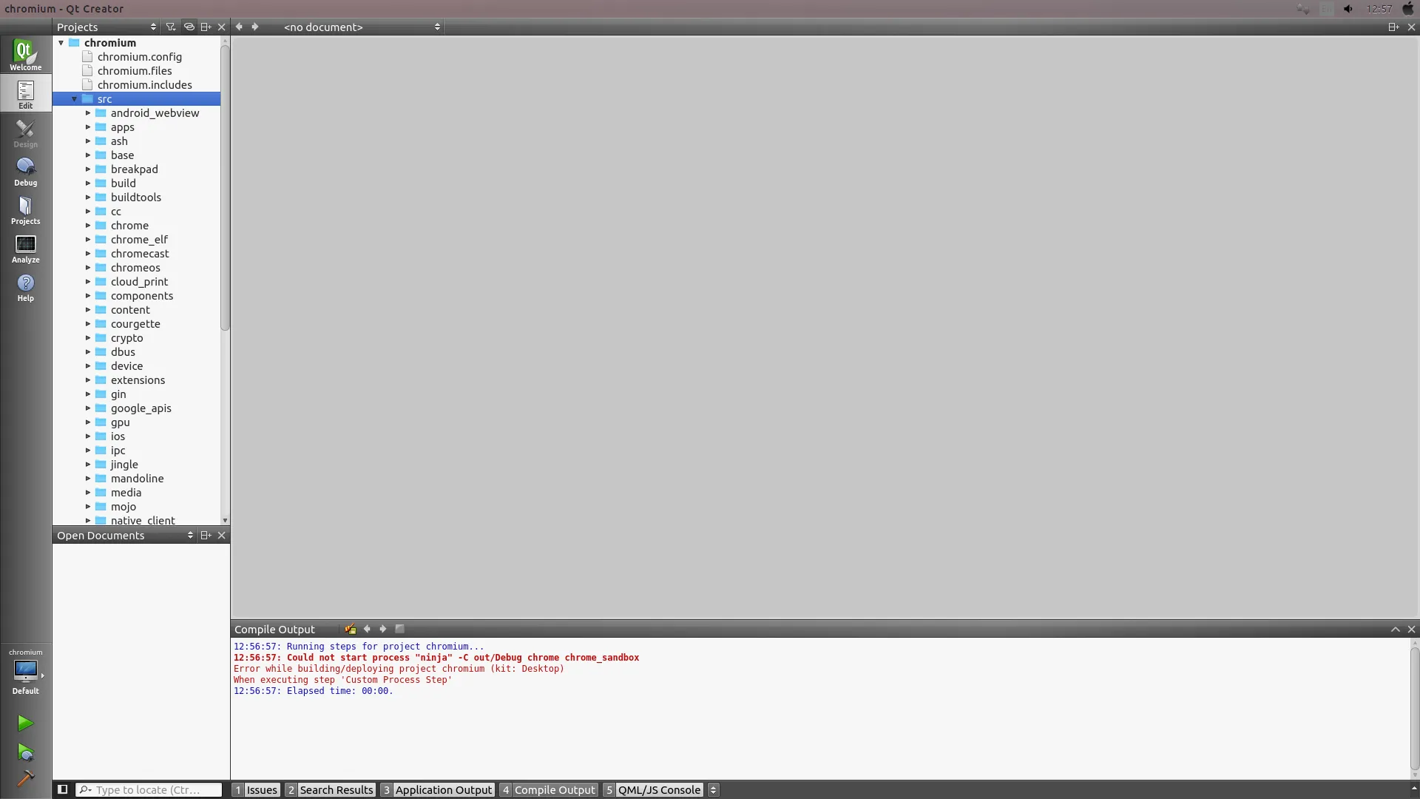Click the Type to locate search field
Screen dimensions: 1420x799
(149, 789)
